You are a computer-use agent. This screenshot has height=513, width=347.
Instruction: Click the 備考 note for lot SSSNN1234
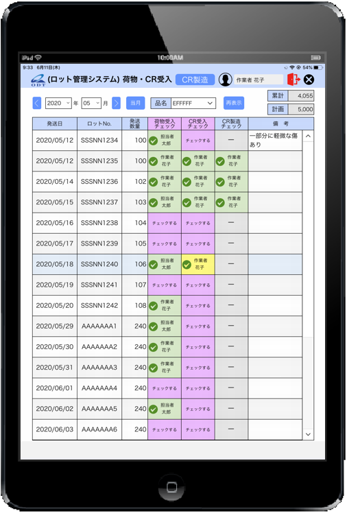tap(275, 141)
